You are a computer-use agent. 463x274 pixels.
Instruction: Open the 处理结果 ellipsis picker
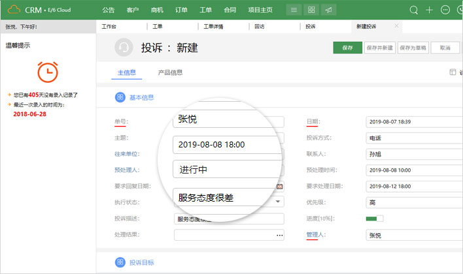click(x=280, y=234)
